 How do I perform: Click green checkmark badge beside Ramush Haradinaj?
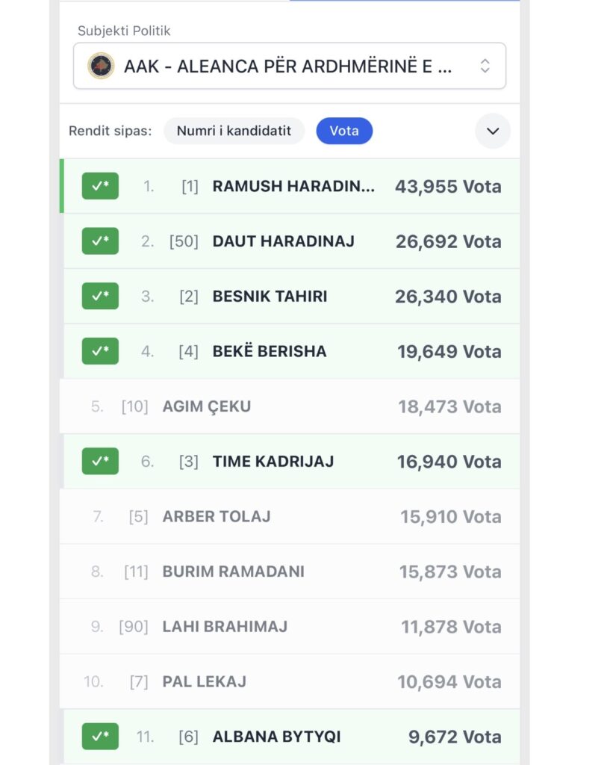click(100, 186)
